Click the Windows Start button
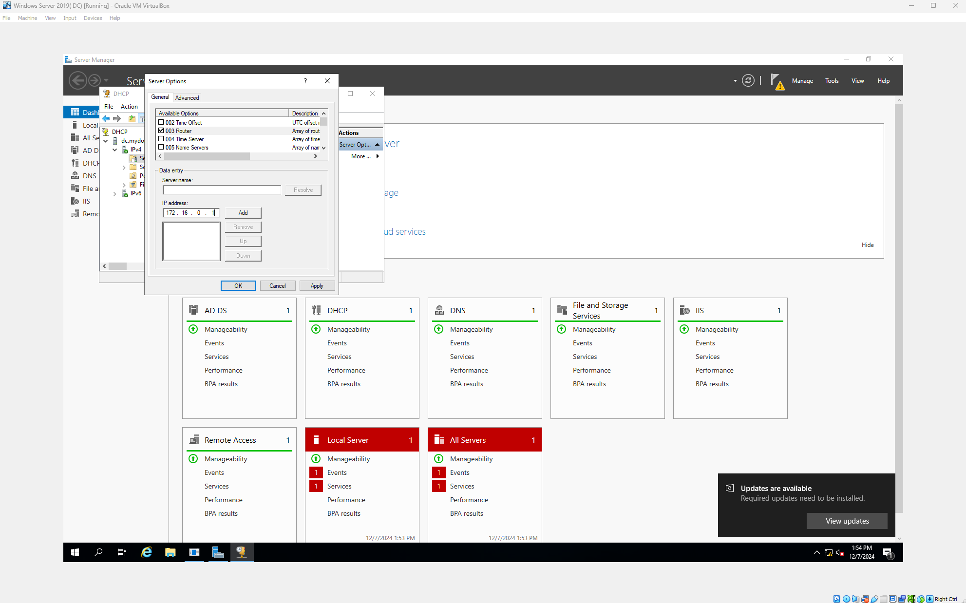Viewport: 966px width, 603px height. click(75, 552)
